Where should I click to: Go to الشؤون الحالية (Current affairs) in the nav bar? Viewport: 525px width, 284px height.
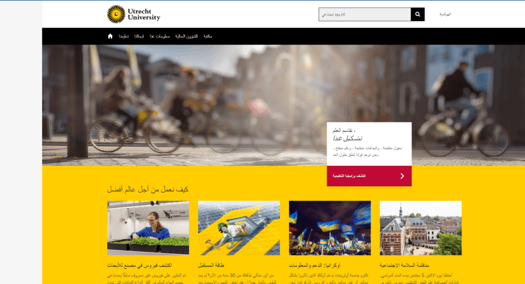186,36
